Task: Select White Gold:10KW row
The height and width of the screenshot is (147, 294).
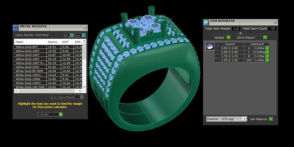Action: [48, 79]
